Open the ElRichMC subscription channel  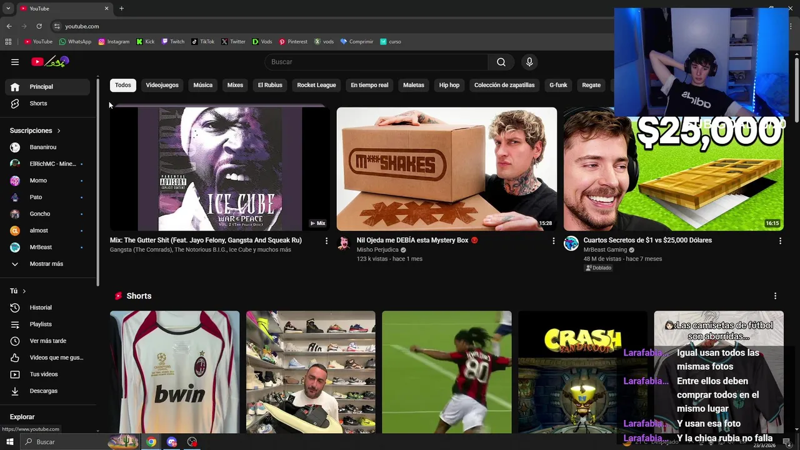pos(47,164)
